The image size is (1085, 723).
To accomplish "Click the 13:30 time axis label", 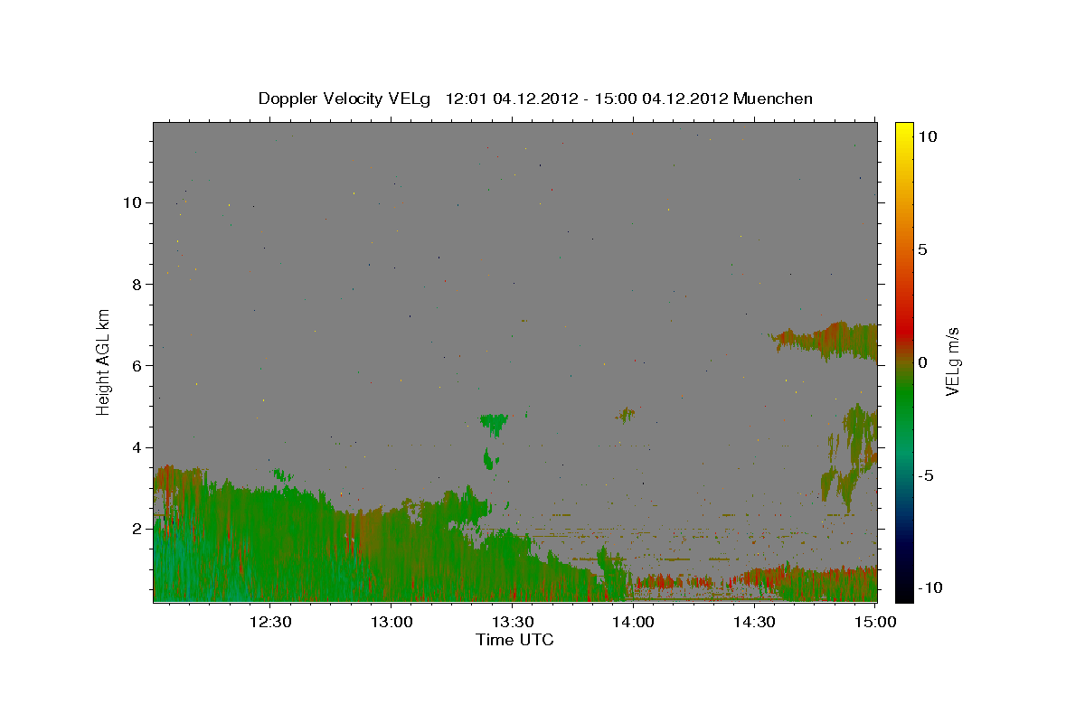I will 513,621.
